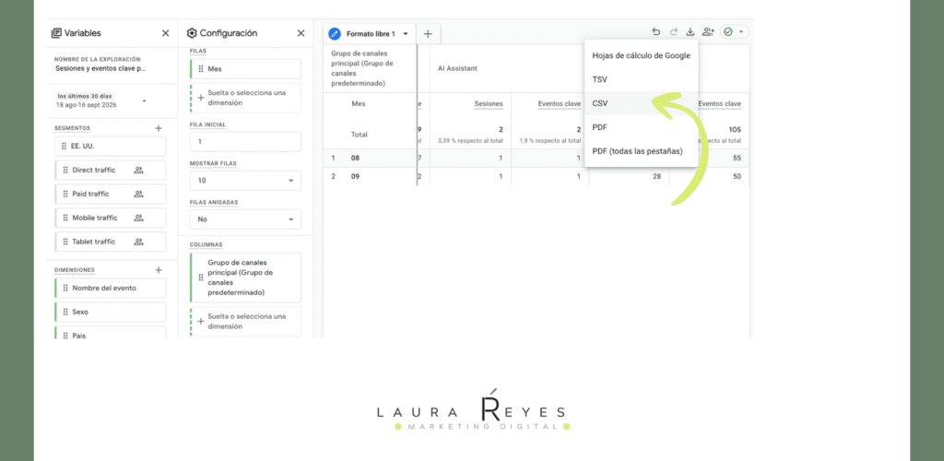Click the undo arrow in the exploration toolbar
The height and width of the screenshot is (461, 944).
[x=655, y=32]
